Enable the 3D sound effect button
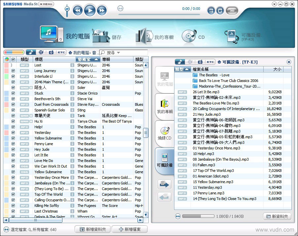The image size is (298, 236). coord(232,11)
